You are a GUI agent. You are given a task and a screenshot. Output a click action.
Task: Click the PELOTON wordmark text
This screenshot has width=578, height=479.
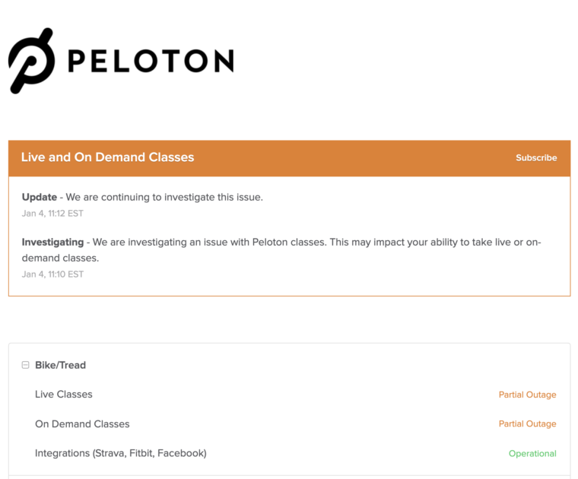coord(150,61)
